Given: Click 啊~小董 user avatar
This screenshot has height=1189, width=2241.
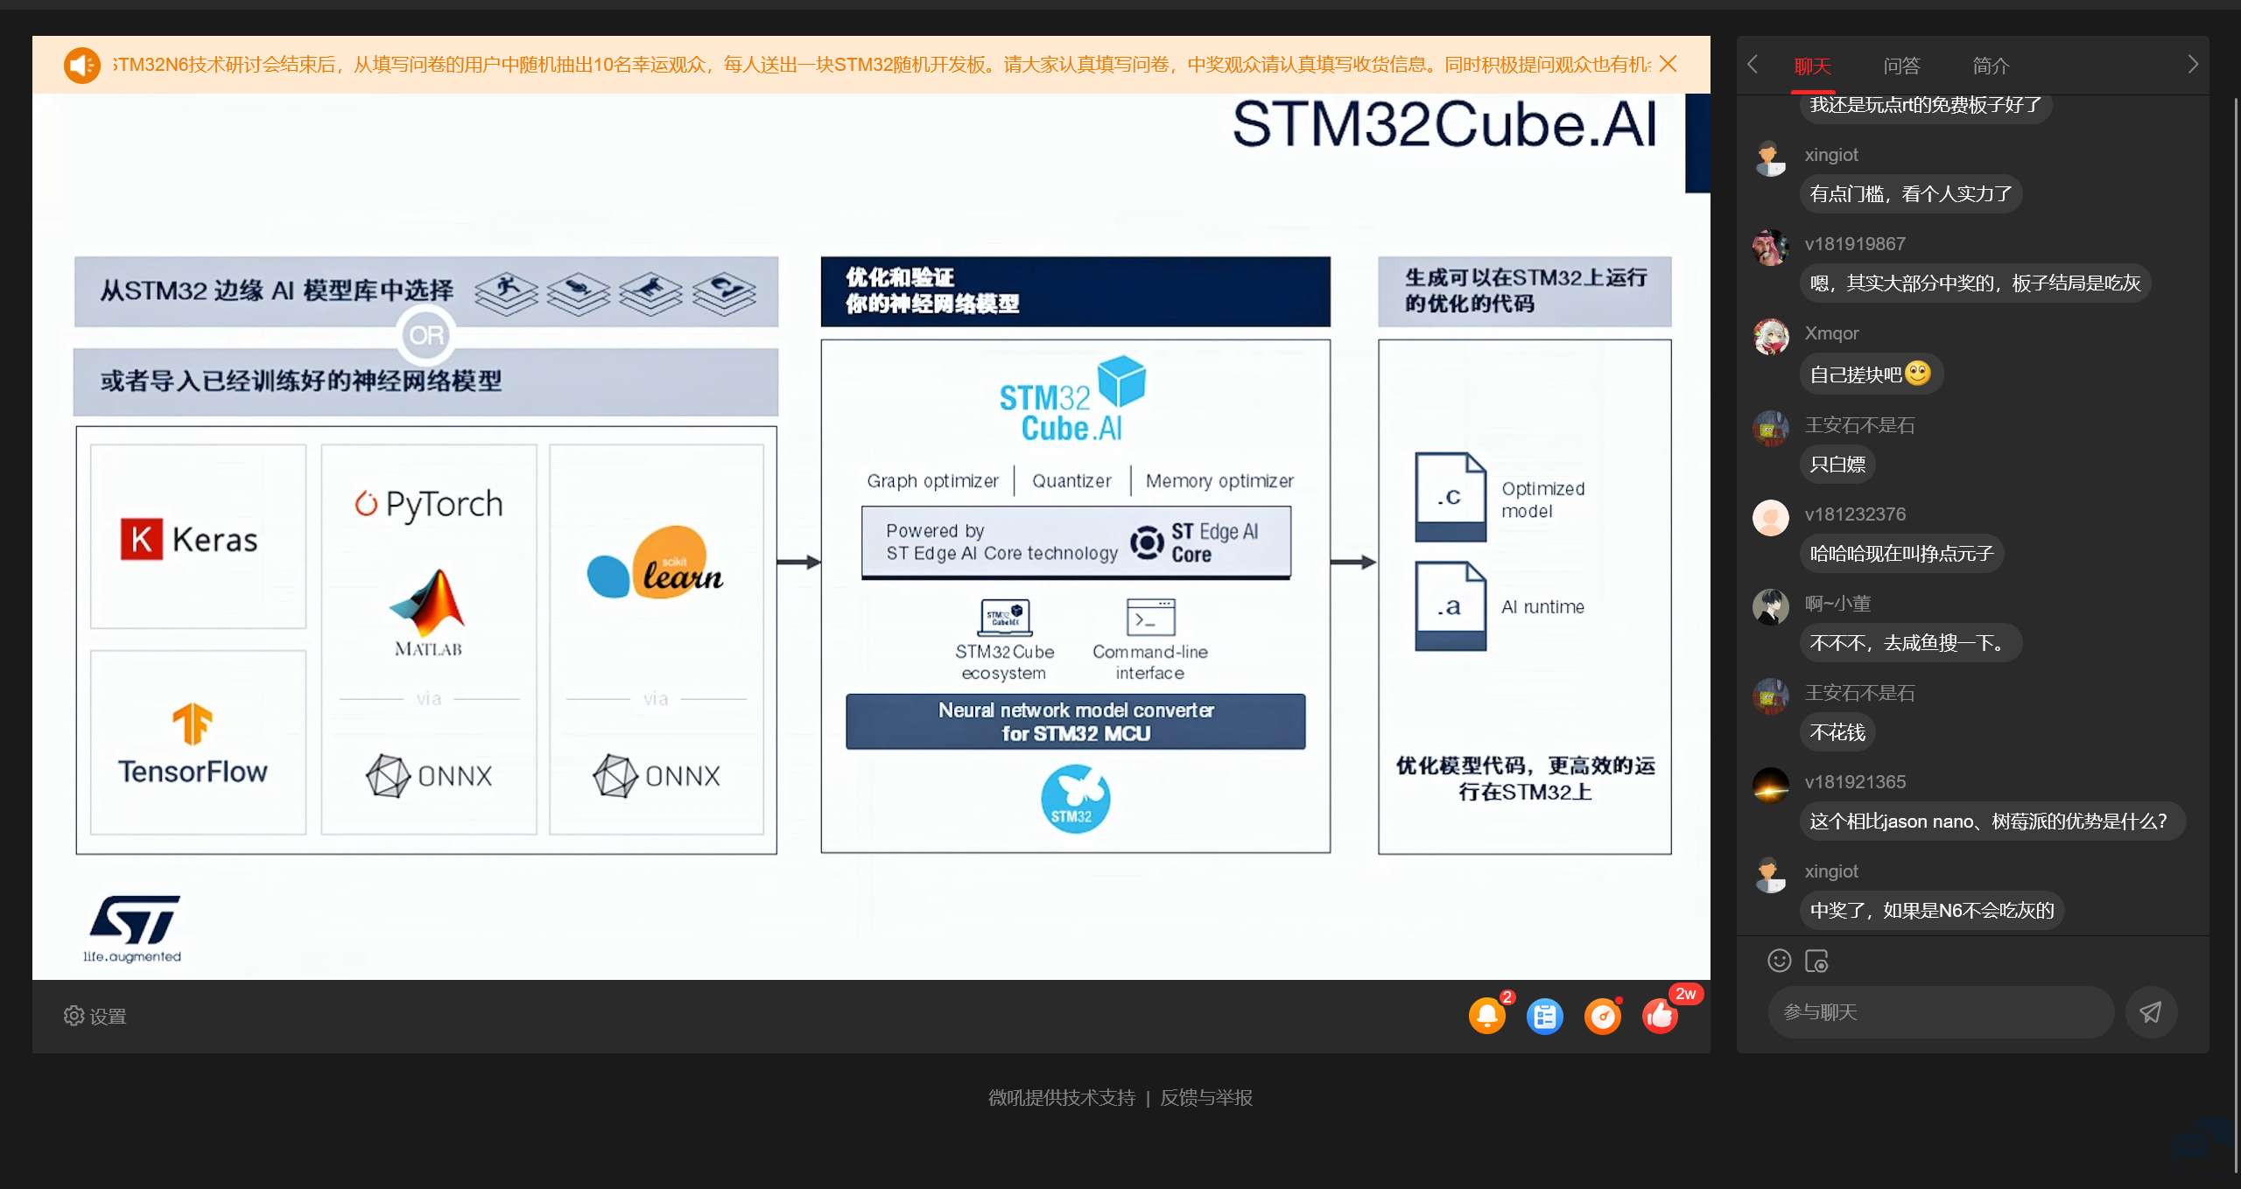Looking at the screenshot, I should [1770, 607].
